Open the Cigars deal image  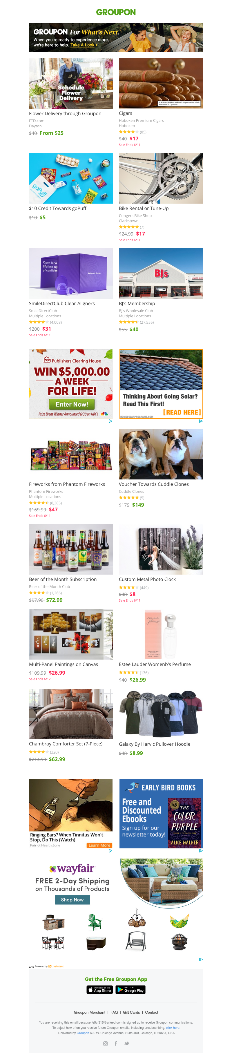161,83
